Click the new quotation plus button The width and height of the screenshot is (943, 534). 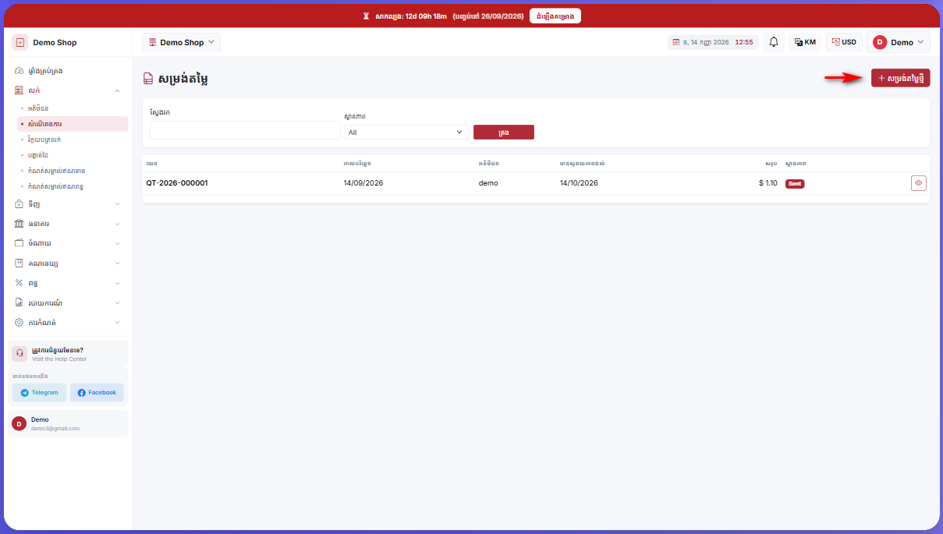(900, 78)
